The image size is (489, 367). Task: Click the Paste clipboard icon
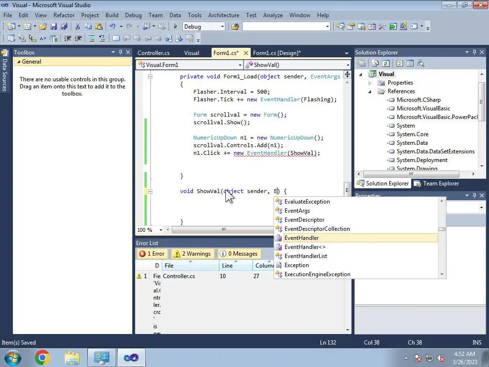click(99, 27)
